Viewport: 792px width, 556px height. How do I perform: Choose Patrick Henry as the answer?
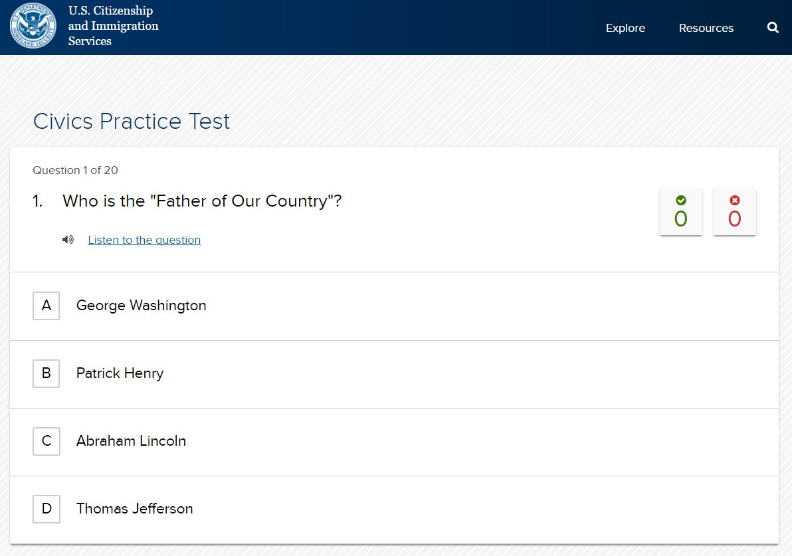[x=120, y=373]
